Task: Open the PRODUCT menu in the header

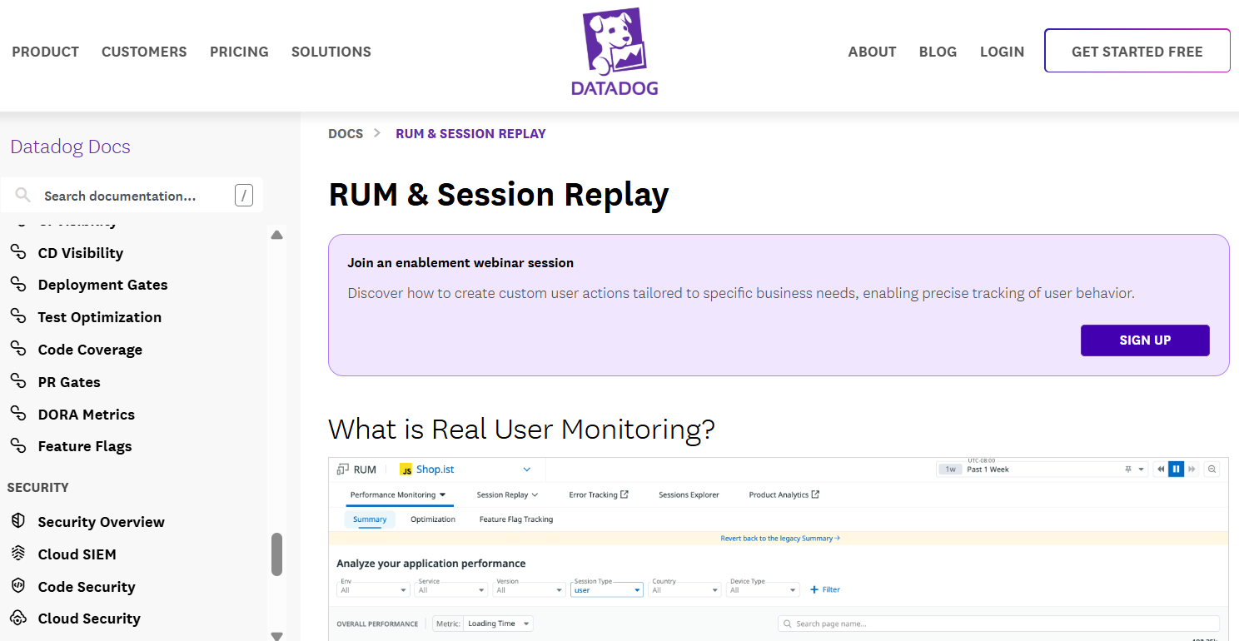Action: (45, 52)
